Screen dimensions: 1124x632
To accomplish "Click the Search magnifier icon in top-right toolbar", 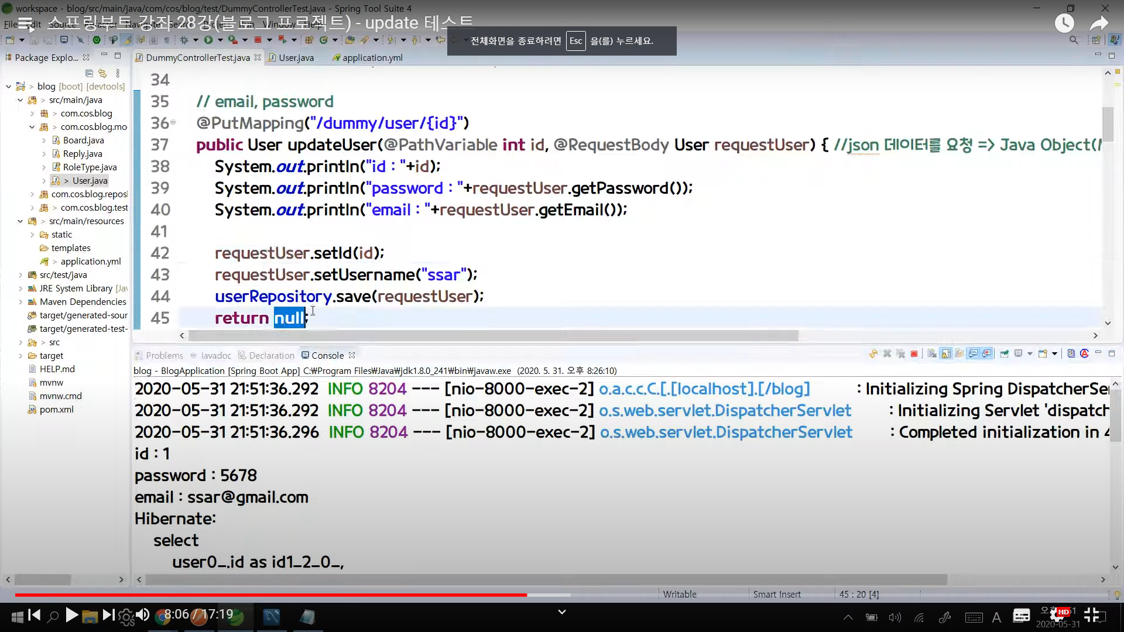I will (x=1073, y=40).
